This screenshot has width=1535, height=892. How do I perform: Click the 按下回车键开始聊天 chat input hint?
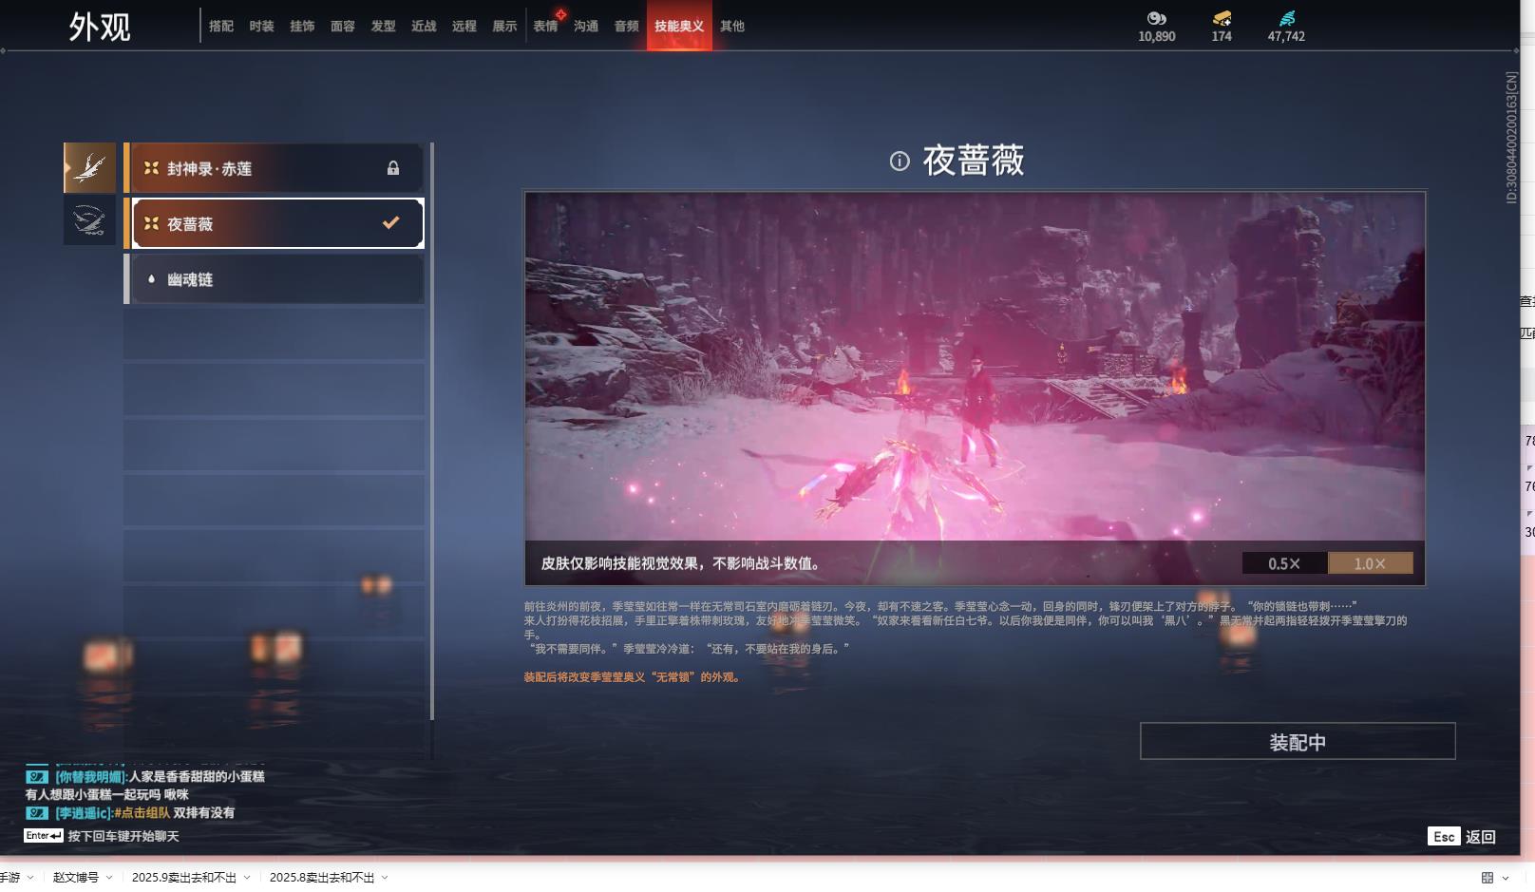[x=123, y=837]
